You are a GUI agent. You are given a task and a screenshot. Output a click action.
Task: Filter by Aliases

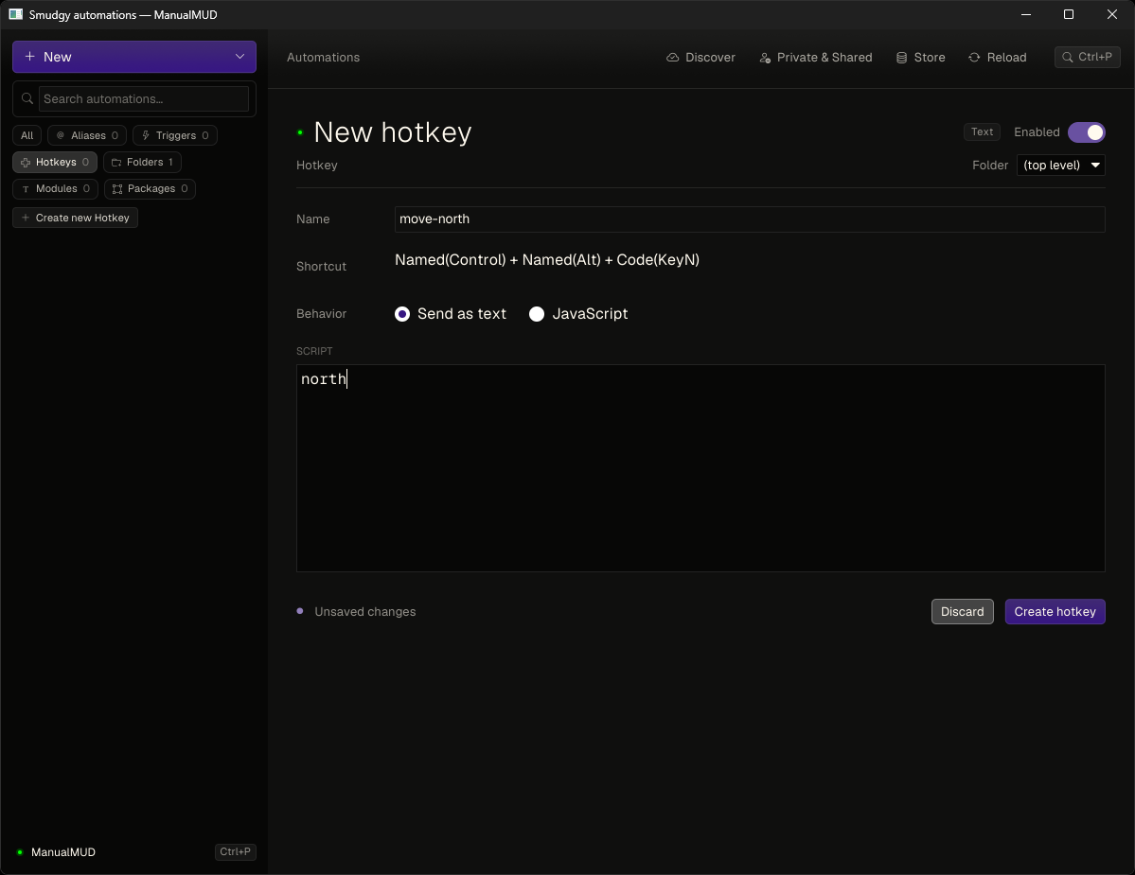(88, 135)
